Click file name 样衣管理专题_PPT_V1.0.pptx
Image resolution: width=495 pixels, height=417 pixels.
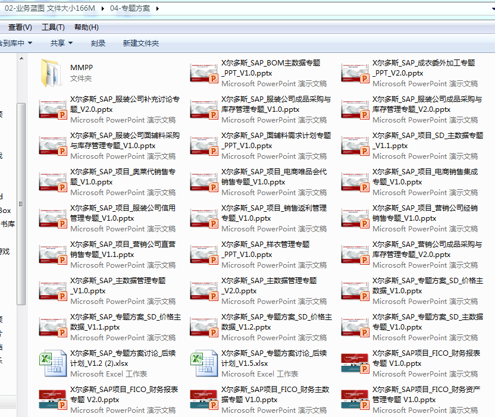(x=265, y=249)
